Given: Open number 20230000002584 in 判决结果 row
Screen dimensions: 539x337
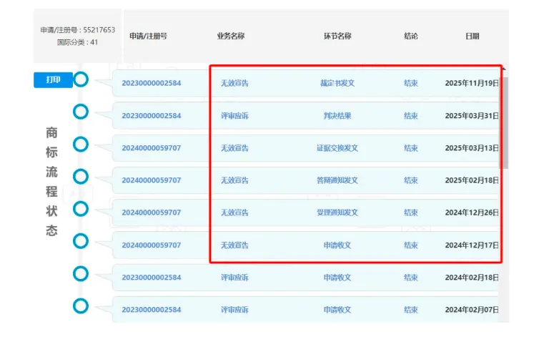Looking at the screenshot, I should pyautogui.click(x=152, y=116).
